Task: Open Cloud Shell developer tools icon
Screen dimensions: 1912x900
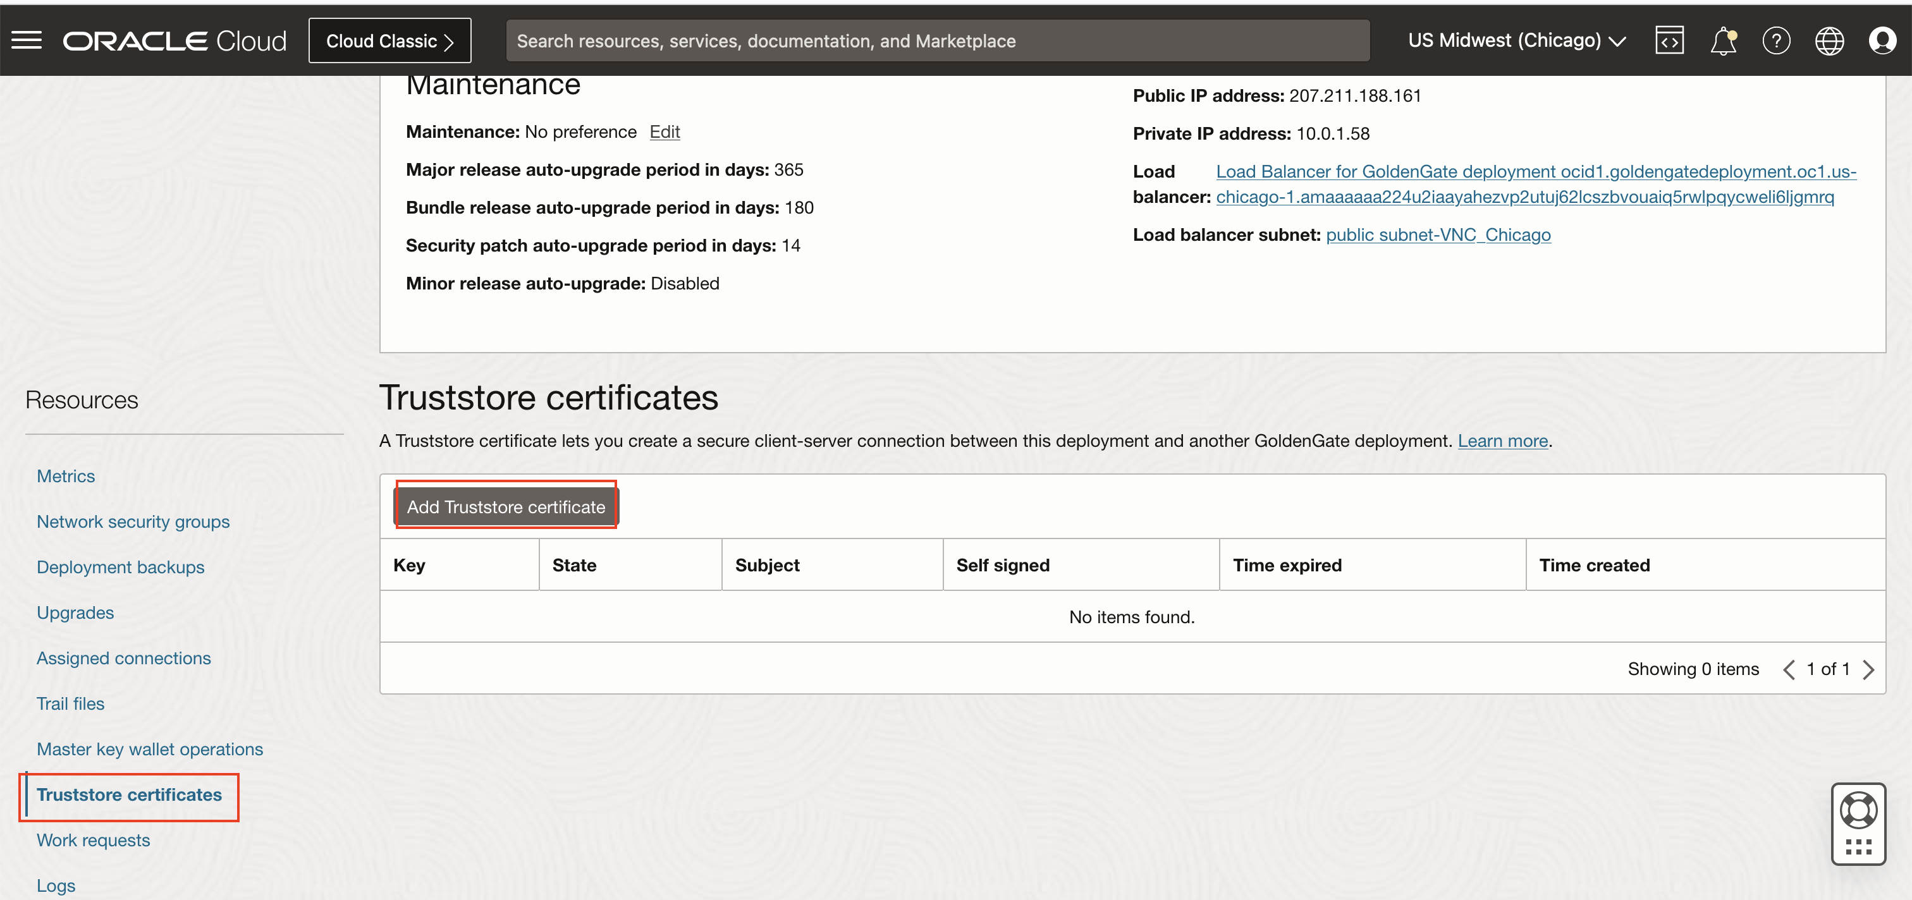Action: (1669, 41)
